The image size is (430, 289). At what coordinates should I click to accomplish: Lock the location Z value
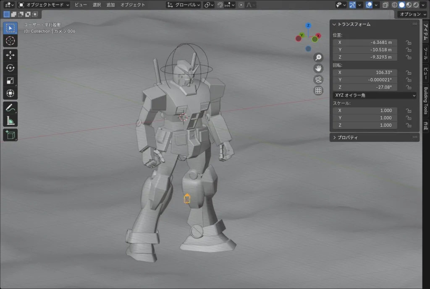[x=409, y=57]
